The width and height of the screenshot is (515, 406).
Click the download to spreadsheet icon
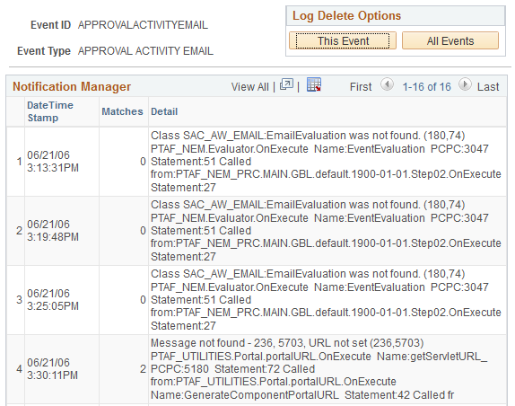point(314,84)
